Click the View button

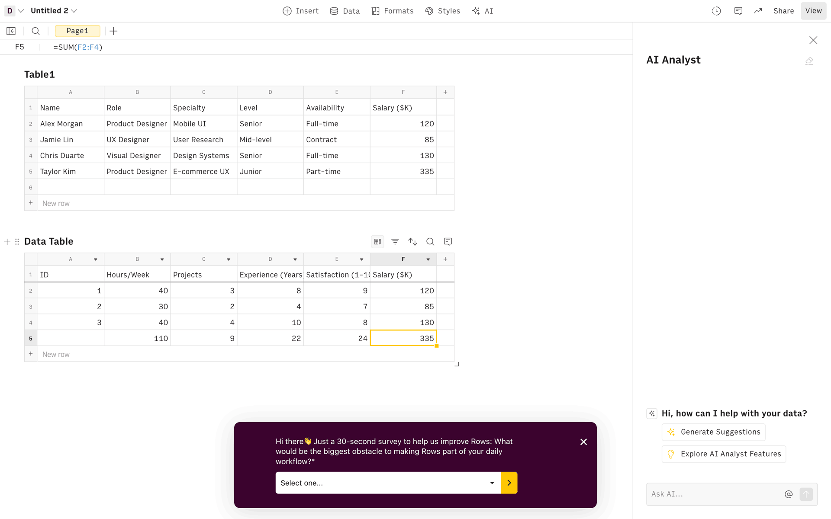click(x=814, y=11)
